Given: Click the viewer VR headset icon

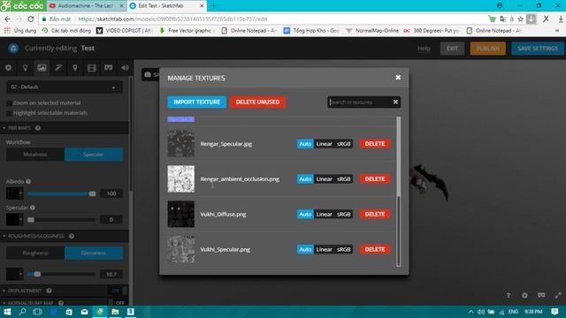Looking at the screenshot, I should 541,295.
